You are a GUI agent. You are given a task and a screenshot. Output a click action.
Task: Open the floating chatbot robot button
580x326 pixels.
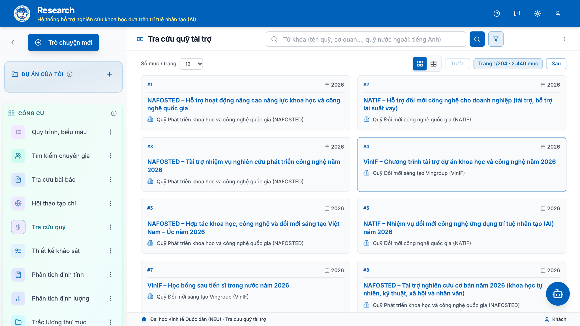click(x=558, y=294)
